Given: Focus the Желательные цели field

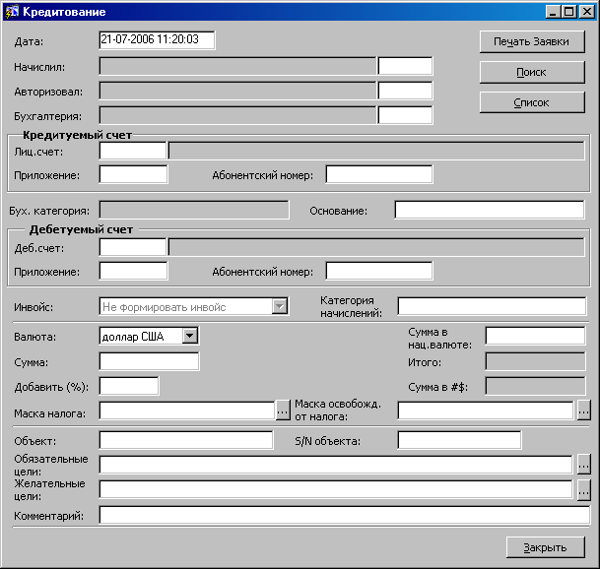Looking at the screenshot, I should click(336, 489).
